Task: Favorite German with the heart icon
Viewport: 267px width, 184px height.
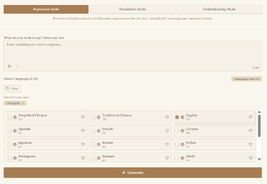Action: tap(250, 131)
